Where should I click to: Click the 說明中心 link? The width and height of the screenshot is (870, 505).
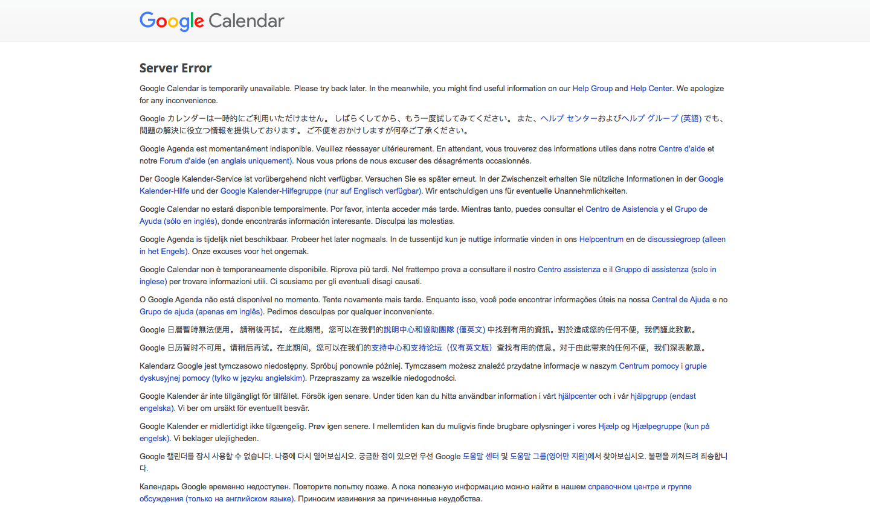[x=399, y=329]
